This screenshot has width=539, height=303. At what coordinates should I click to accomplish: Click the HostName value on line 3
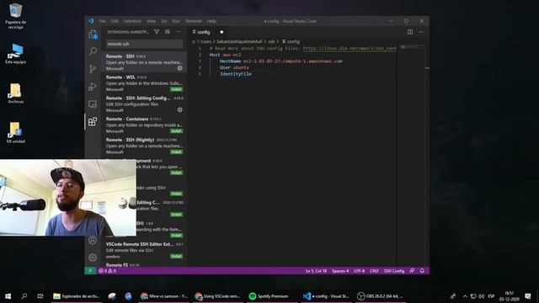(293, 61)
